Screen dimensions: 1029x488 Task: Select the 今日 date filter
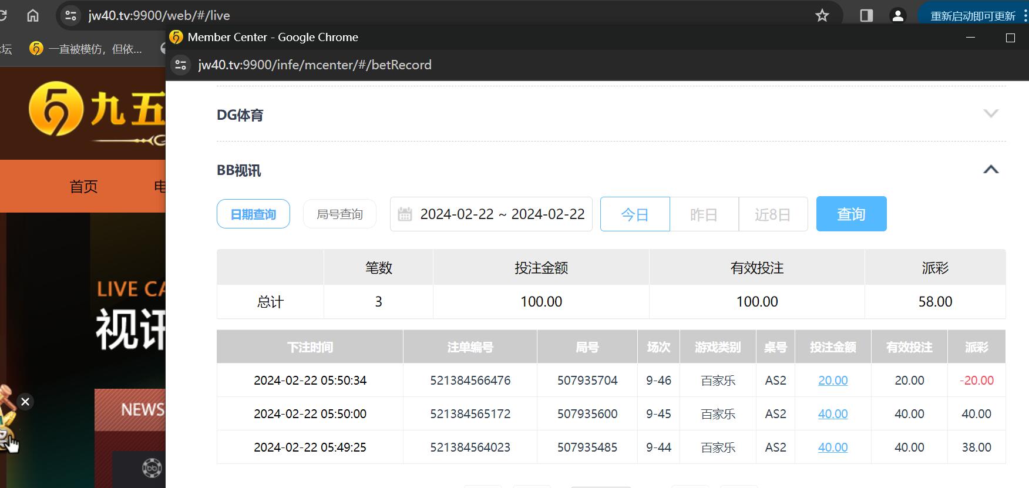coord(635,214)
